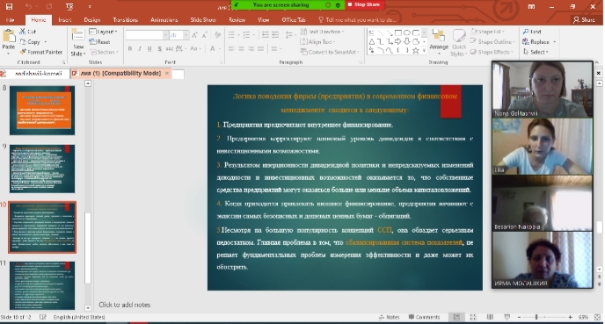Image resolution: width=605 pixels, height=324 pixels.
Task: Toggle Align Right for paragraph
Action: [251, 48]
